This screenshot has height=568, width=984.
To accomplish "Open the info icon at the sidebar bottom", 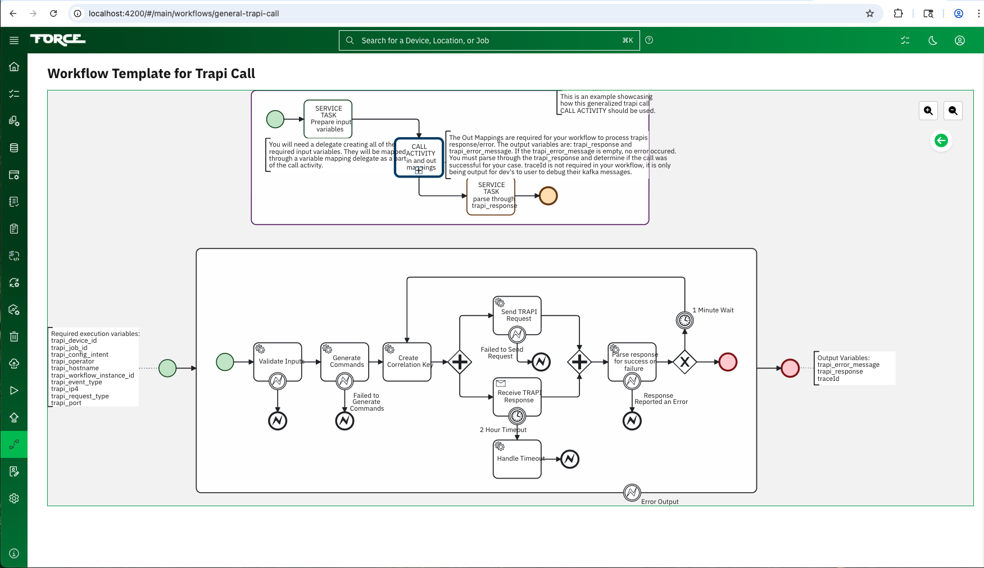I will point(14,553).
